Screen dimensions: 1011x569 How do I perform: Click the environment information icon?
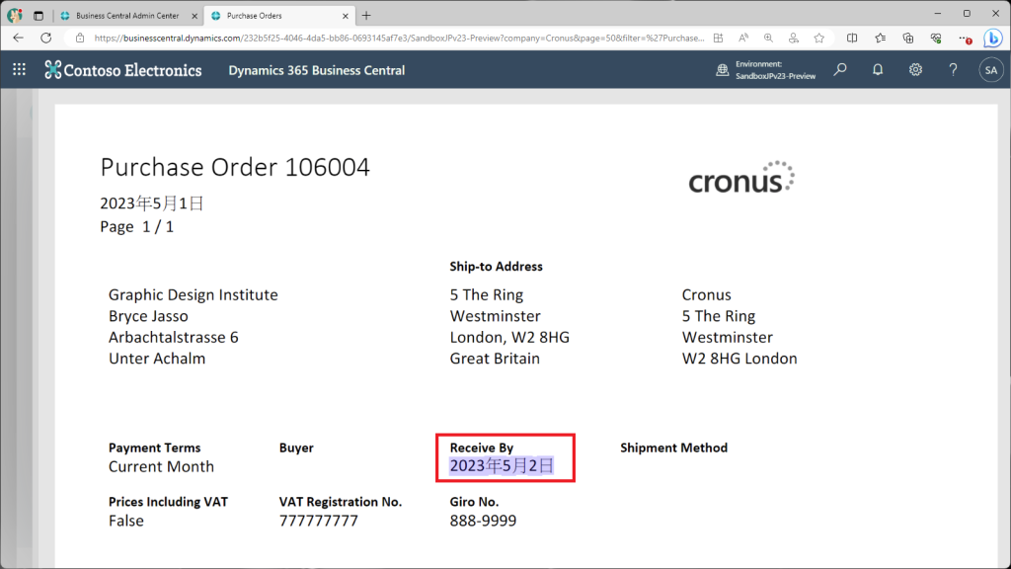pos(722,70)
